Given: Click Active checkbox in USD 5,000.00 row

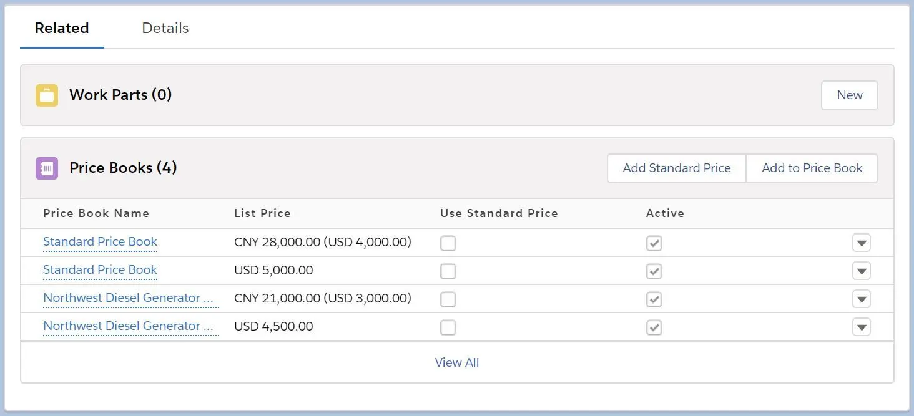Looking at the screenshot, I should [654, 271].
